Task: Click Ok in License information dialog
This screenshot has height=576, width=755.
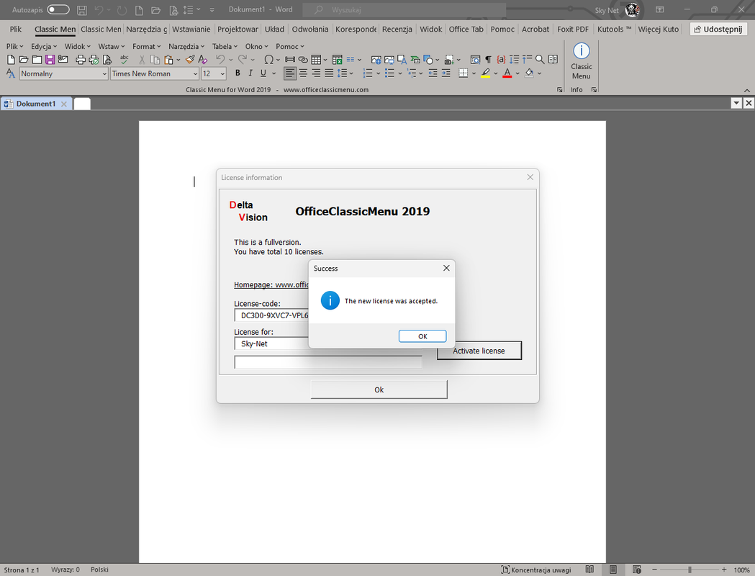Action: [379, 390]
